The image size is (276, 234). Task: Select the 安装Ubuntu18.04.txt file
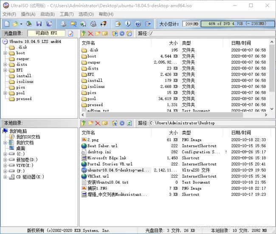108,182
